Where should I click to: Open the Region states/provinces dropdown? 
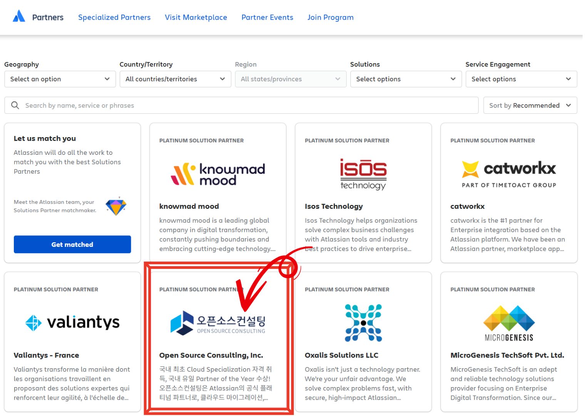[291, 79]
